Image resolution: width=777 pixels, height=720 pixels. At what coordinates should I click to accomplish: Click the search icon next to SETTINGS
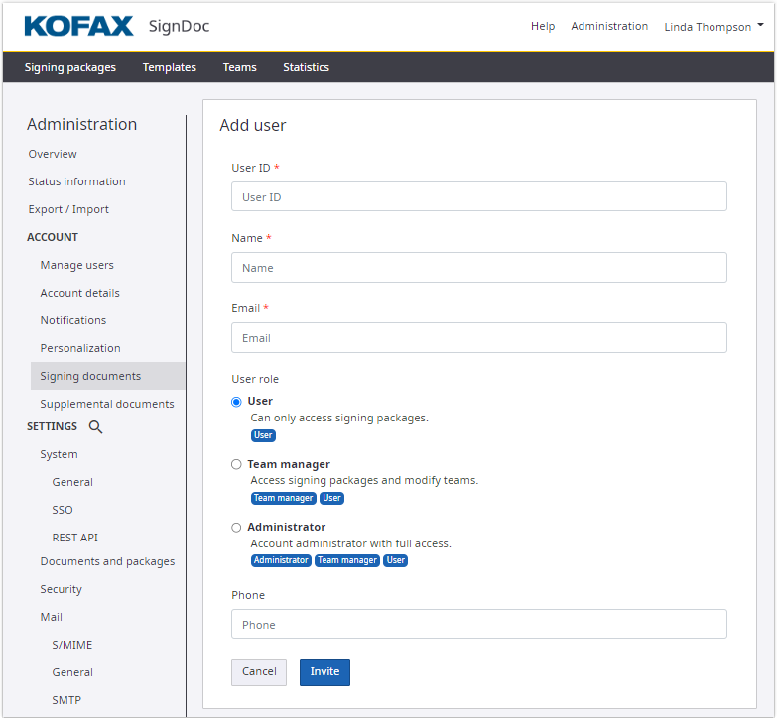click(x=96, y=427)
